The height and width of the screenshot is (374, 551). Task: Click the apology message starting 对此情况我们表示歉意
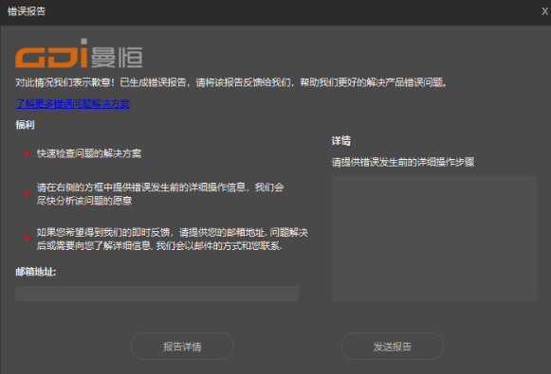(x=231, y=82)
